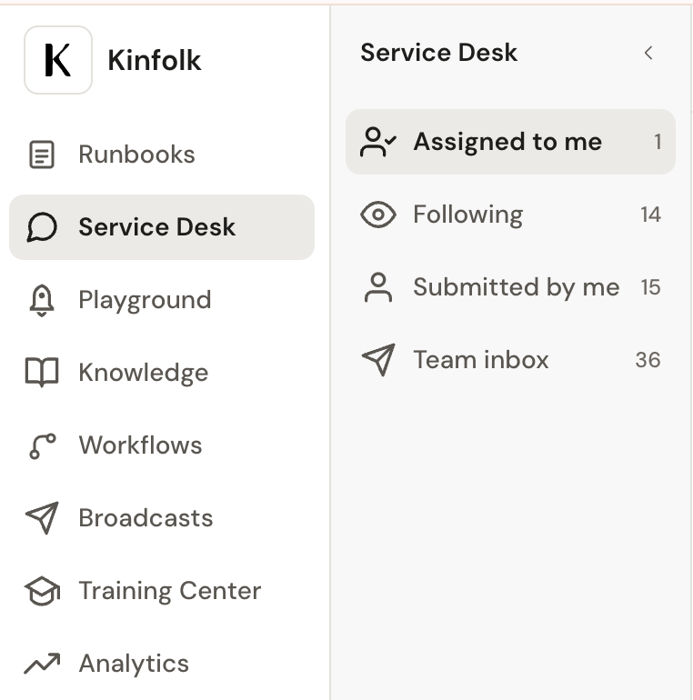Screen dimensions: 693x700
Task: Open Broadcasts page
Action: [162, 518]
